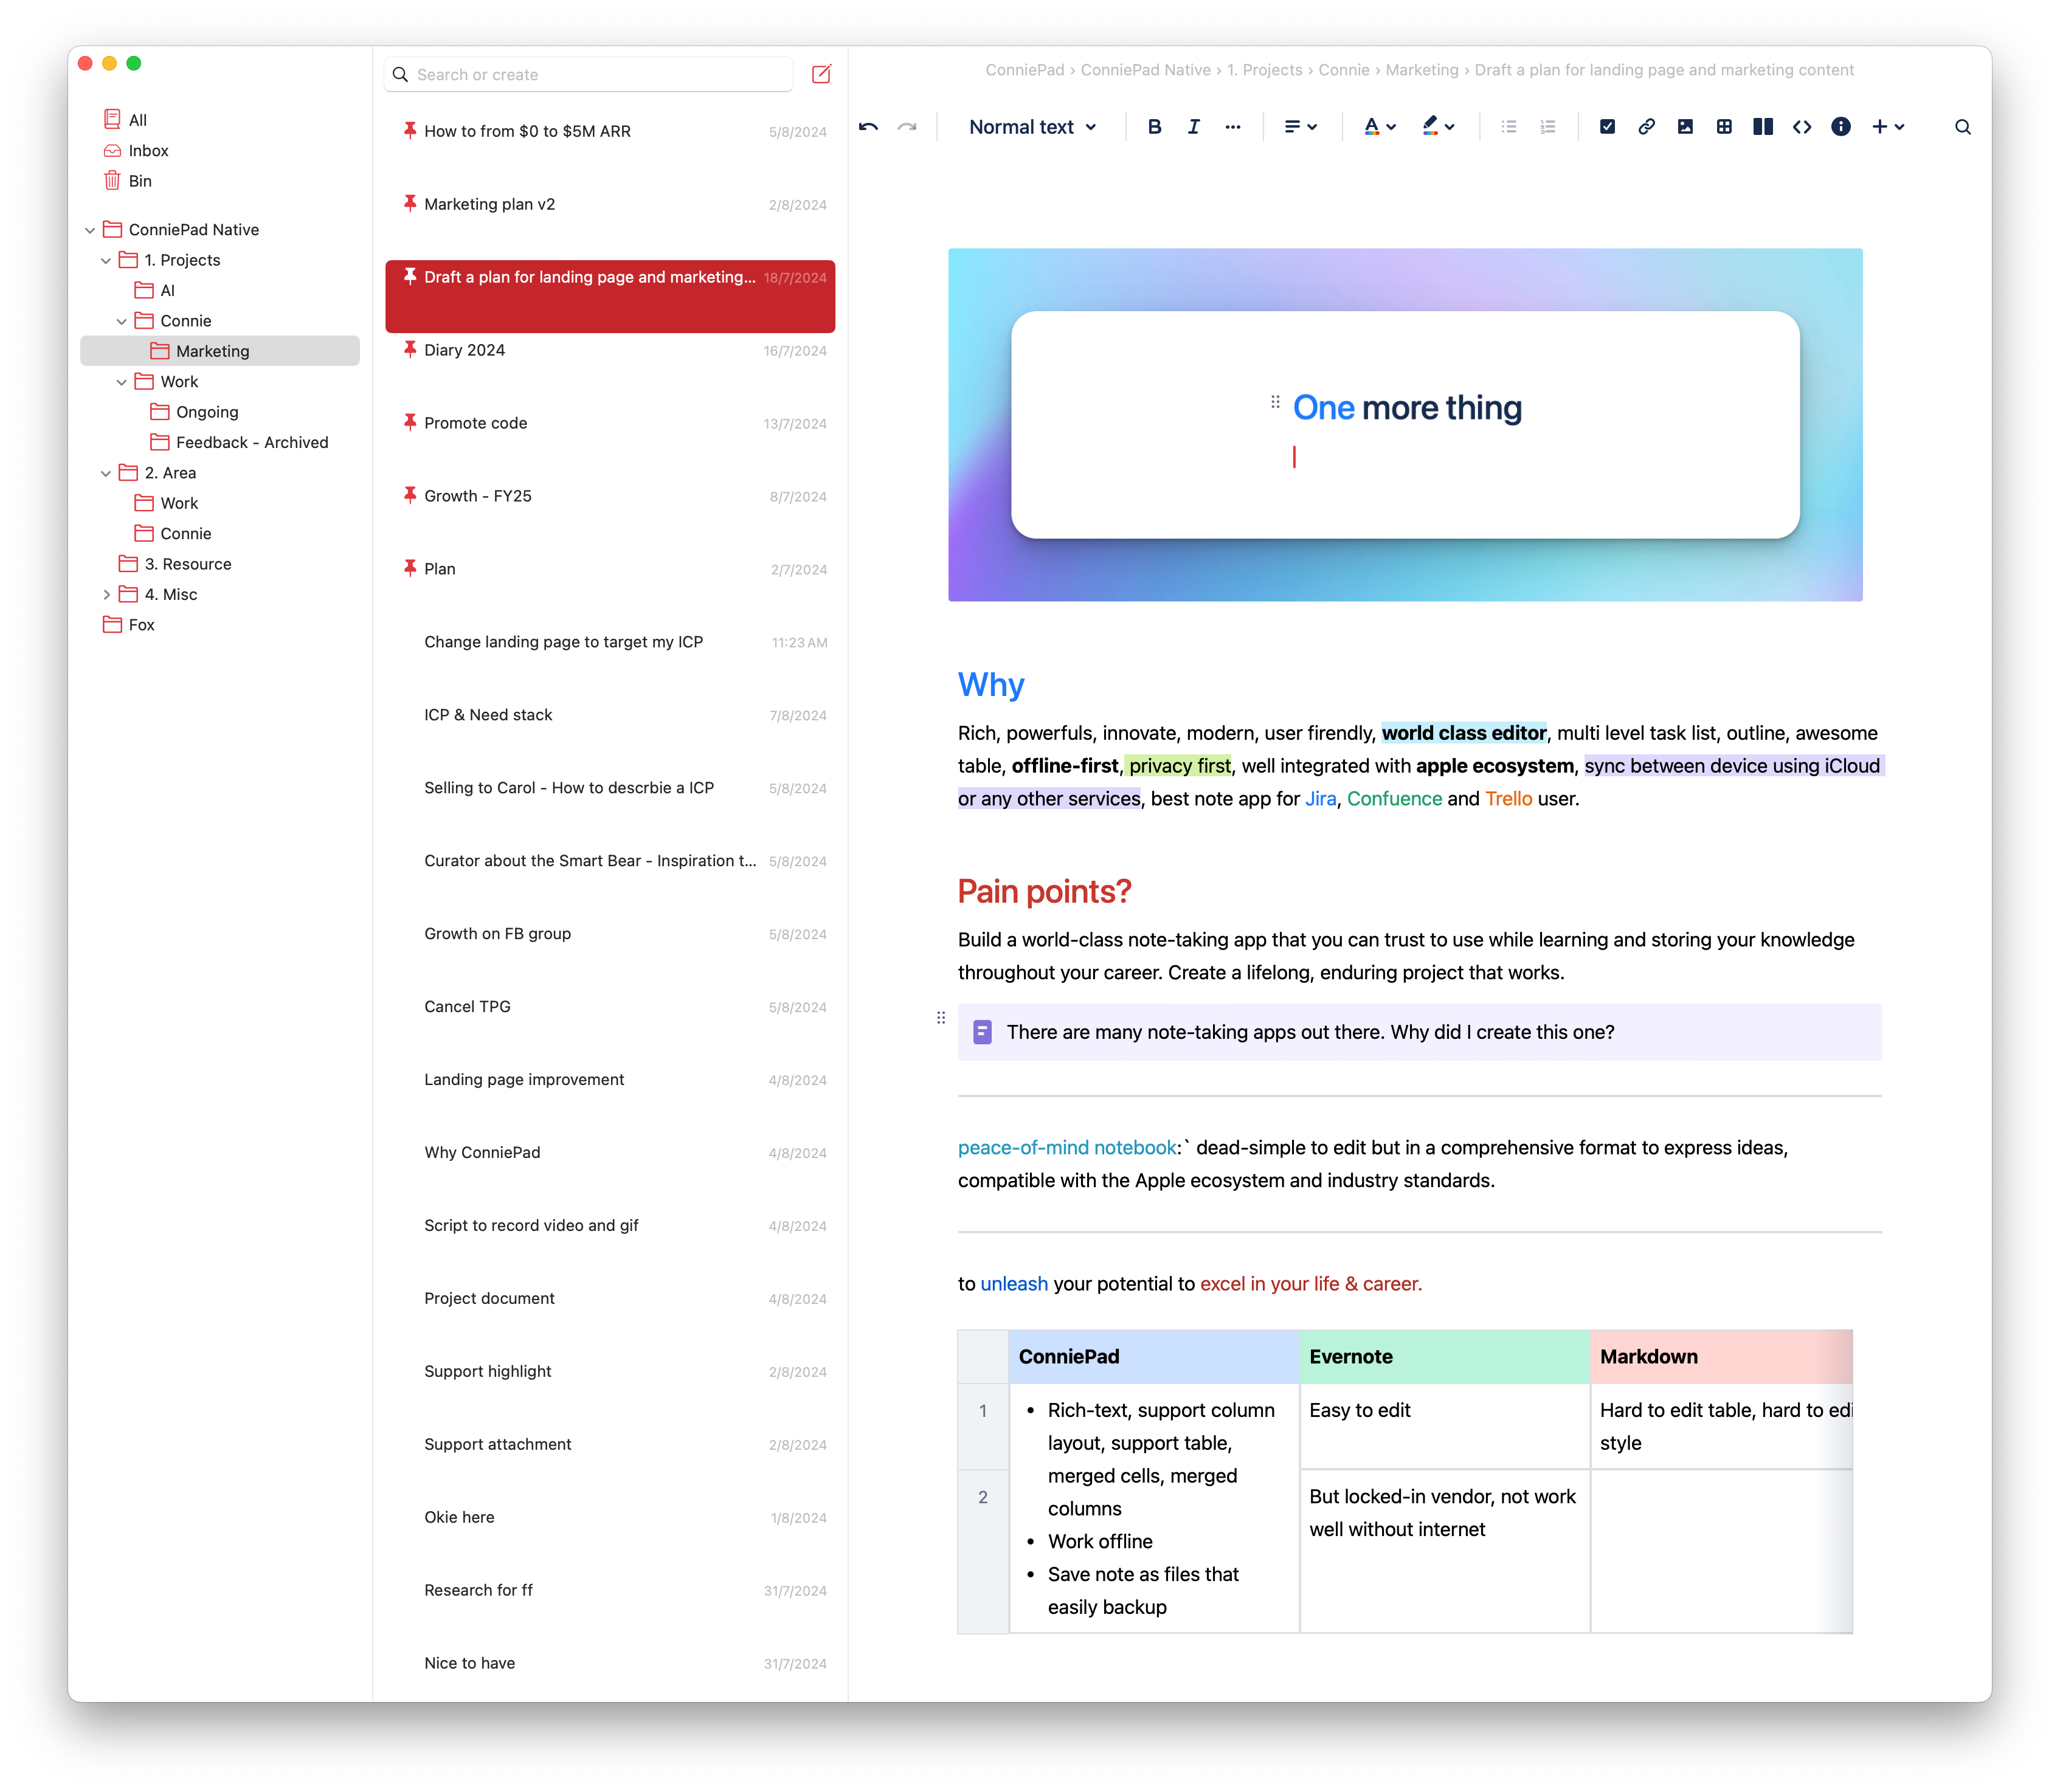Click the italic formatting icon
This screenshot has height=1792, width=2060.
coord(1193,126)
